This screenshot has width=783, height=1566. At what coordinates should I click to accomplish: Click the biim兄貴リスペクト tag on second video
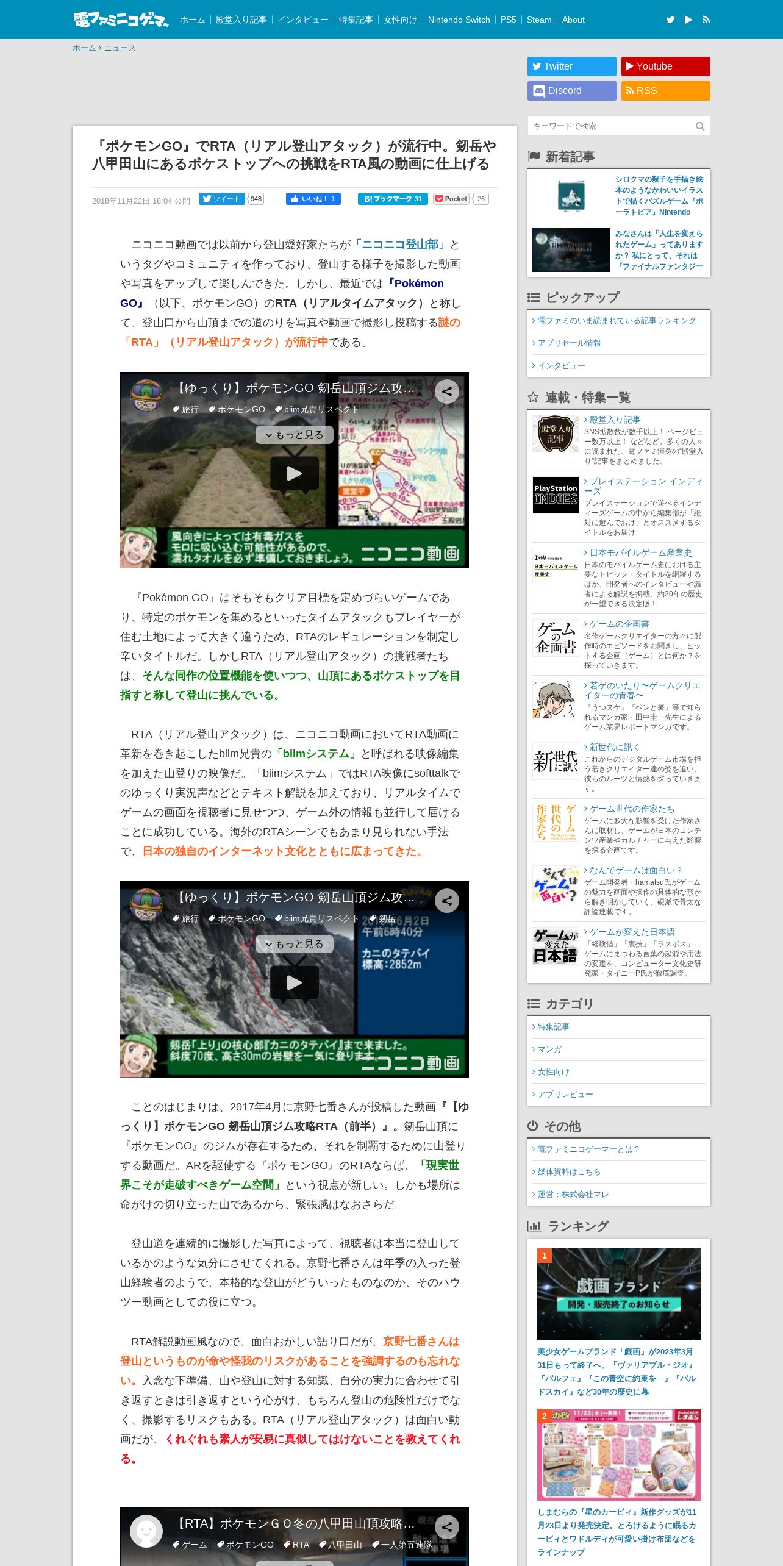[x=316, y=918]
